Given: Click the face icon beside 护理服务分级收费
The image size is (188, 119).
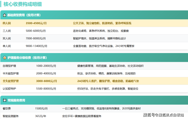Looking at the screenshot, I should (x=4, y=58).
